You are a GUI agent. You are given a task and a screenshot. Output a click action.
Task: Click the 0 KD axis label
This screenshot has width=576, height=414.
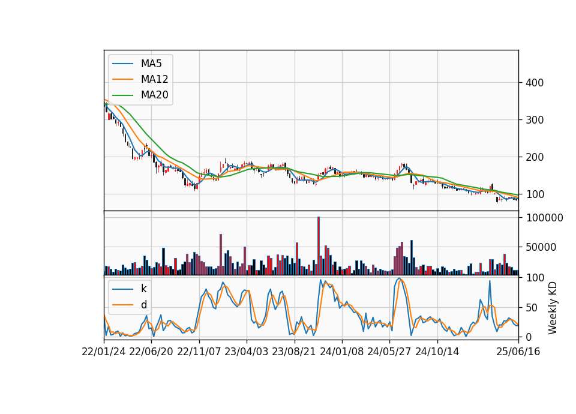[529, 337]
